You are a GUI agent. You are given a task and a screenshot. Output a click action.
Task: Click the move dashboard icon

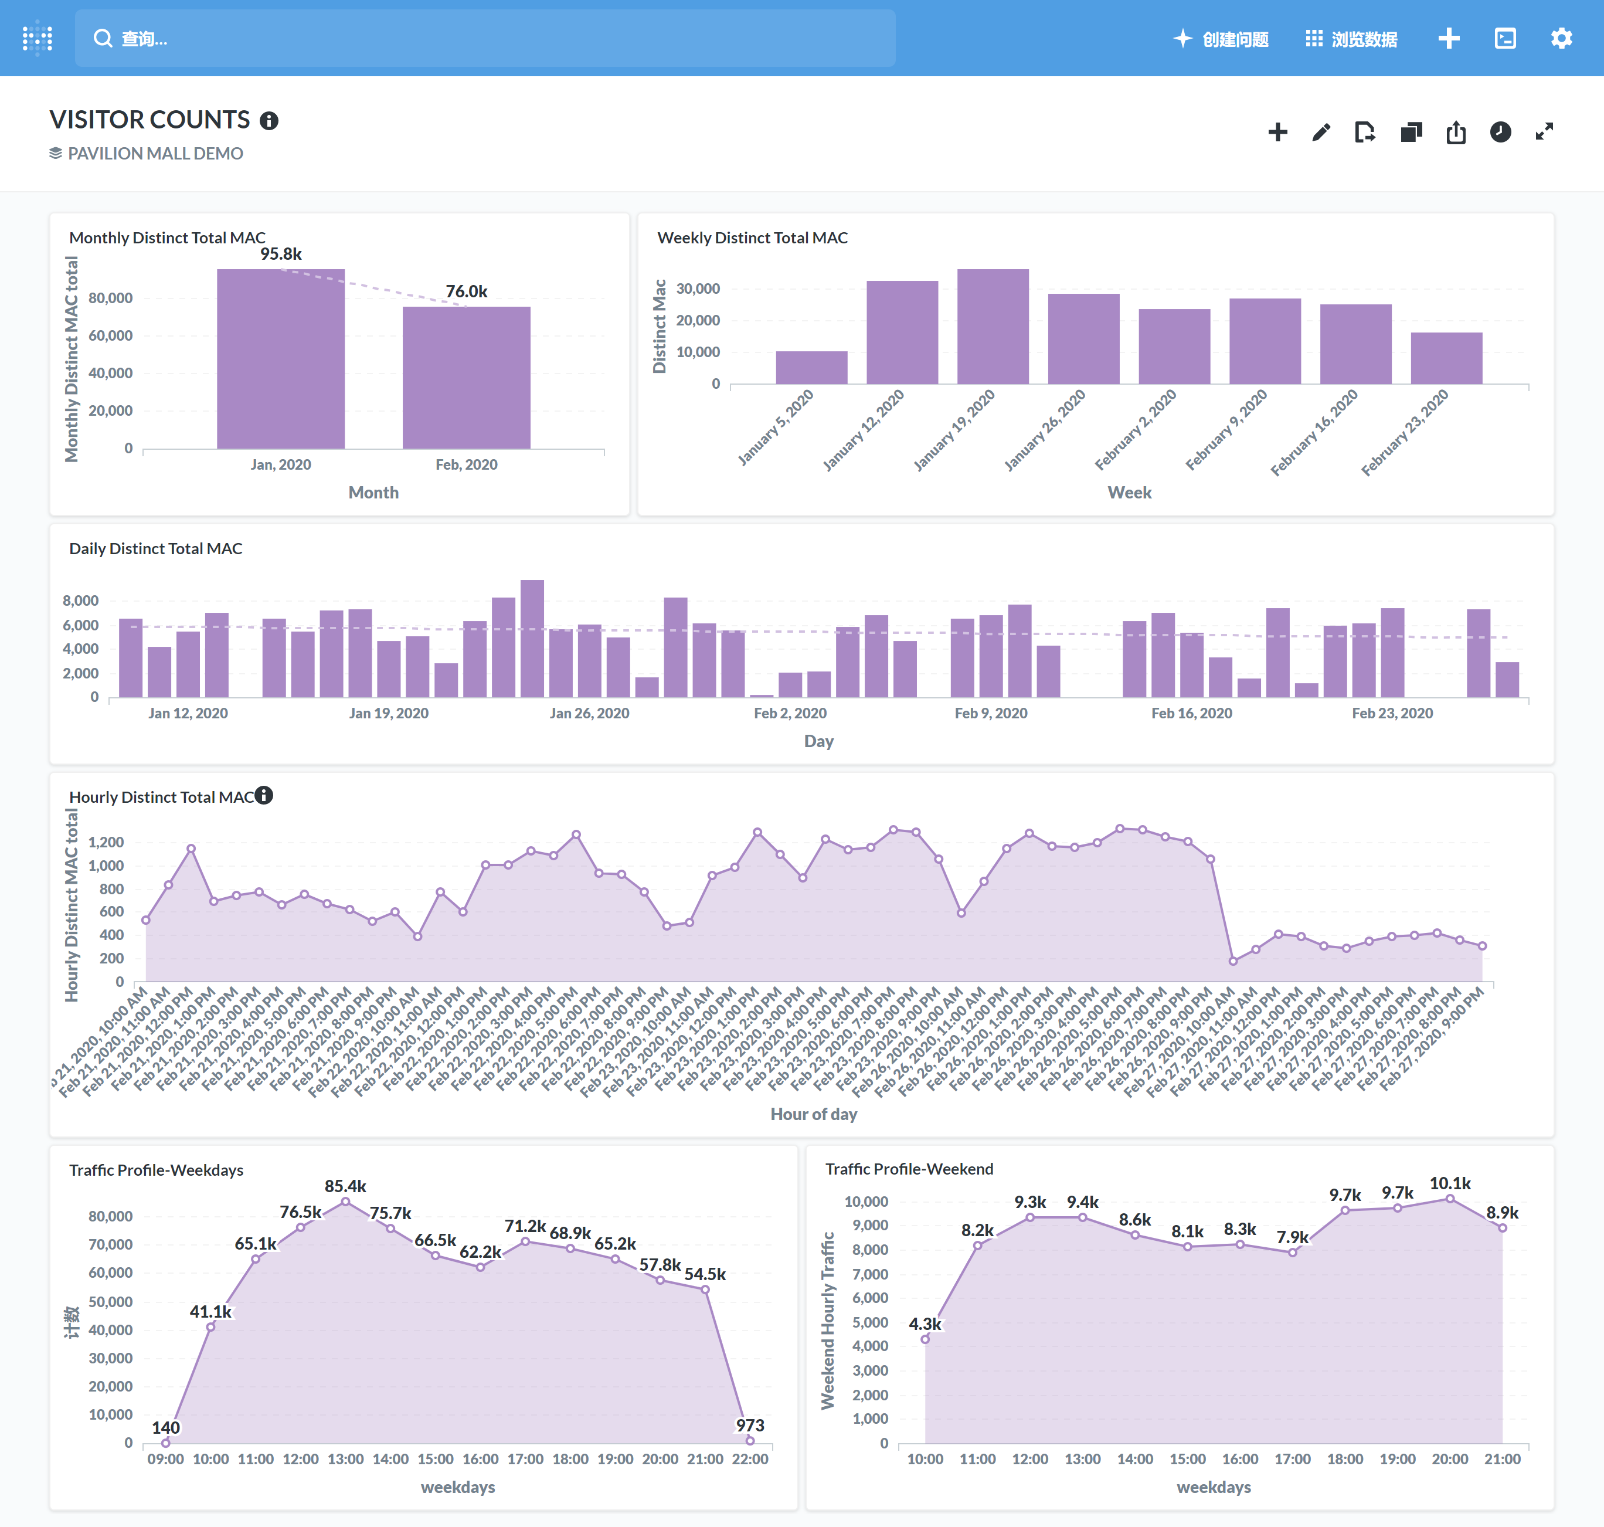[1365, 132]
